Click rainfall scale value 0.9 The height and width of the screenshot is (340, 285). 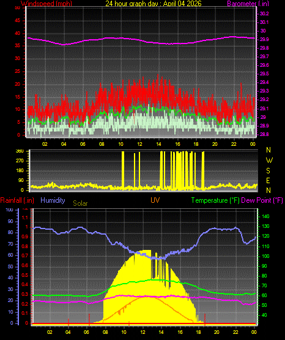tap(25, 237)
